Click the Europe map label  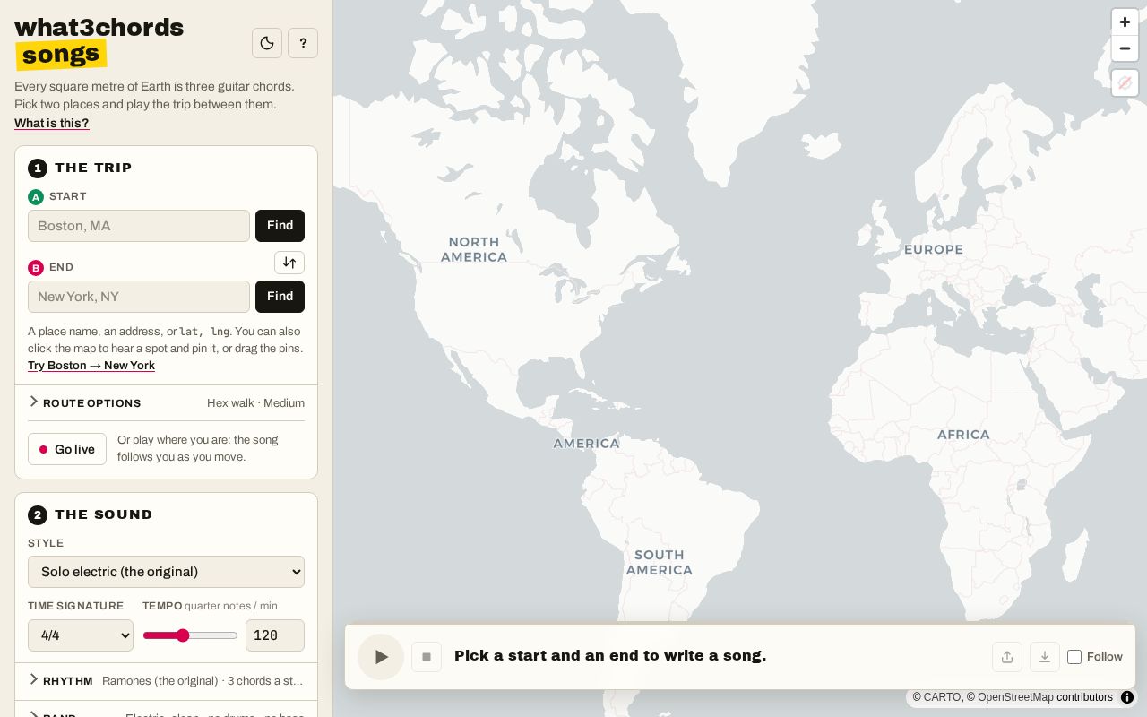tap(934, 250)
